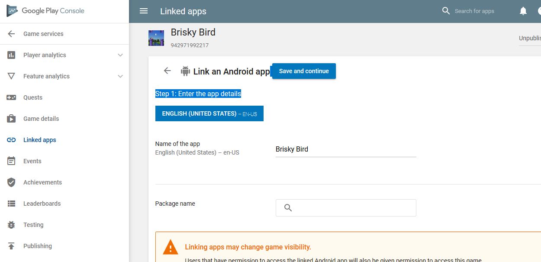
Task: Click the Package name label
Action: click(x=175, y=204)
